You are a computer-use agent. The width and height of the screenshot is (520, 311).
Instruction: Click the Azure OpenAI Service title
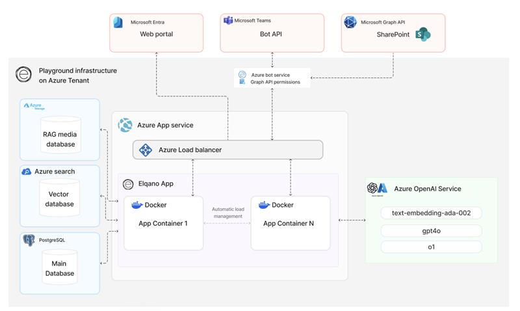pos(428,189)
